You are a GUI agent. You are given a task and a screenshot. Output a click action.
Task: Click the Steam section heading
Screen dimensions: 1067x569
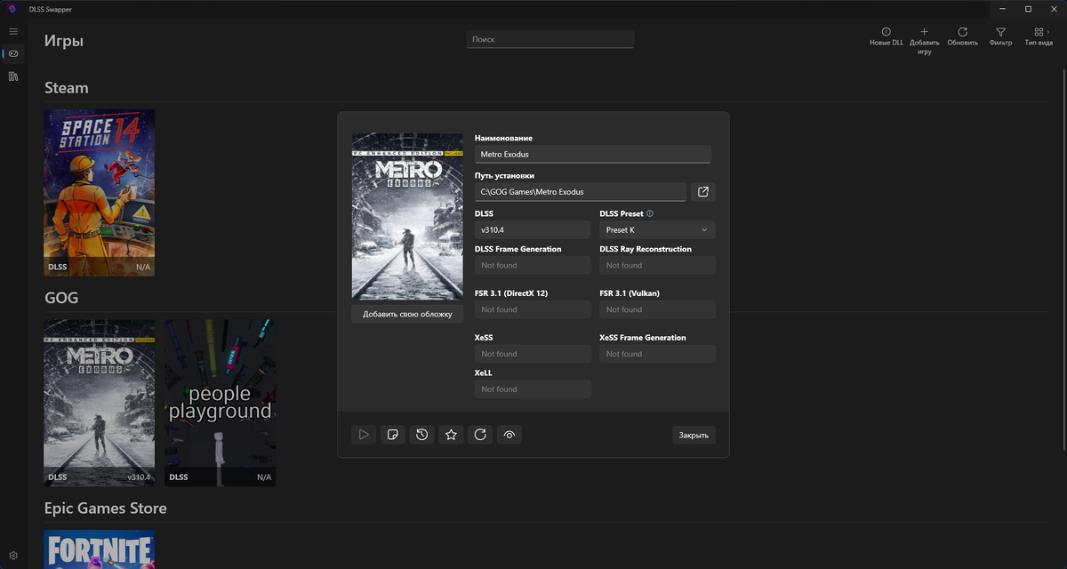point(67,88)
